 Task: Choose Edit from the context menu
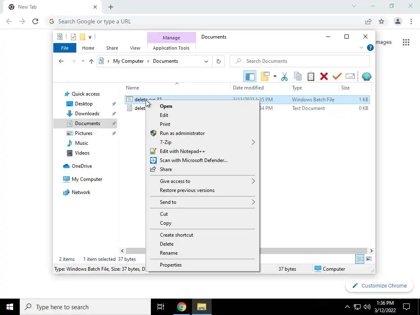[203, 115]
